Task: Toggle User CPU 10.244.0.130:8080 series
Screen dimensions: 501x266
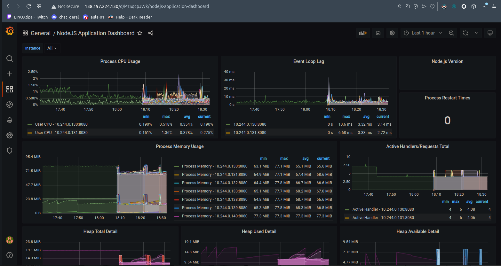Action: 61,124
